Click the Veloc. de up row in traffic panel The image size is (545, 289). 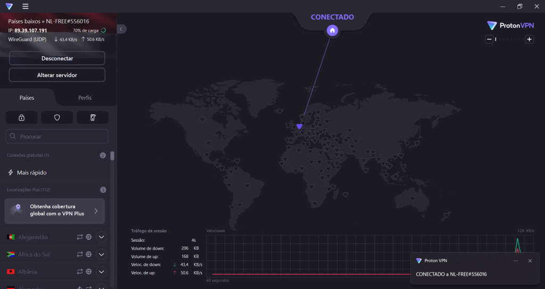(167, 273)
